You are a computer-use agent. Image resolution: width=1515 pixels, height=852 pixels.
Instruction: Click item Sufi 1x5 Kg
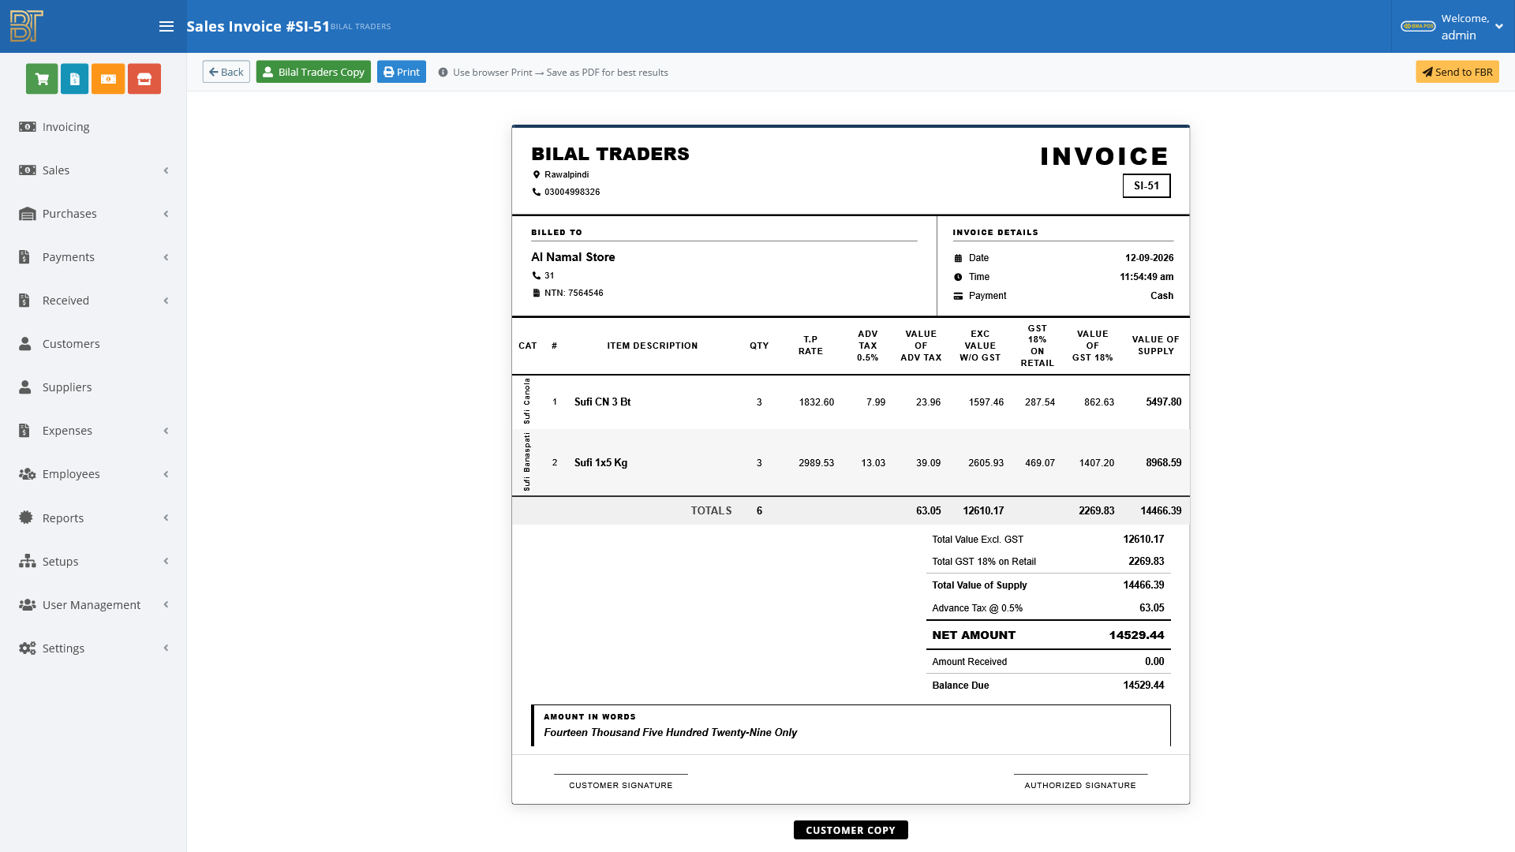coord(600,463)
